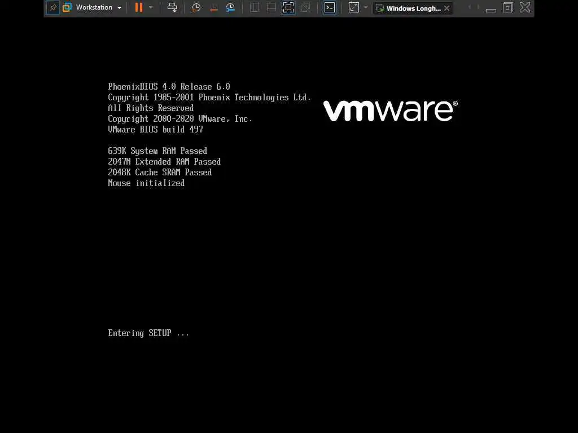578x433 pixels.
Task: Switch to Unity mode
Action: tap(305, 7)
